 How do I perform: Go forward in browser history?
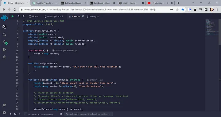9,9
